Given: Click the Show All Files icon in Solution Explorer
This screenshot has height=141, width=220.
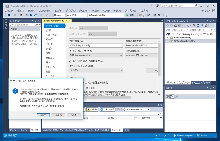Looking at the screenshot, I should (x=206, y=25).
